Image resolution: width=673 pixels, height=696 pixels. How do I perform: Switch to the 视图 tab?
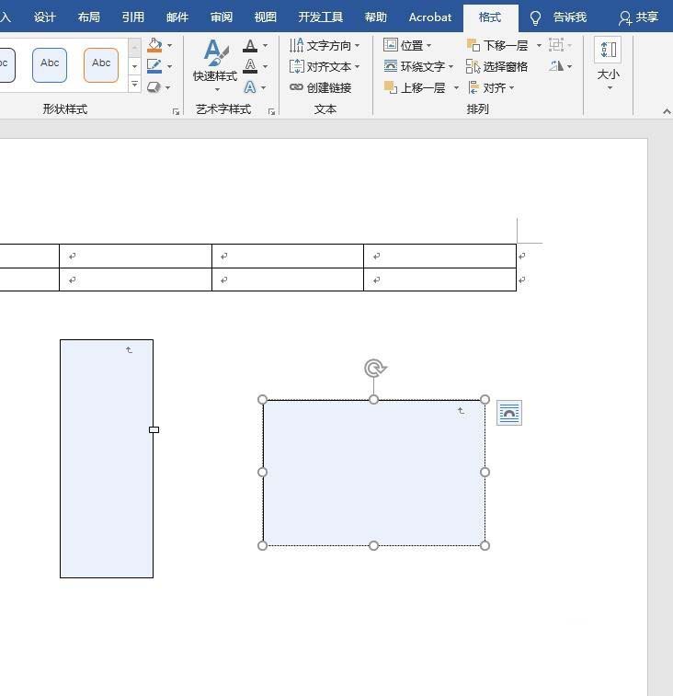(x=266, y=17)
